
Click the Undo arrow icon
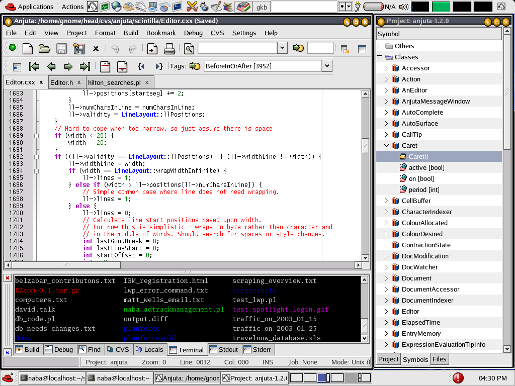click(115, 49)
